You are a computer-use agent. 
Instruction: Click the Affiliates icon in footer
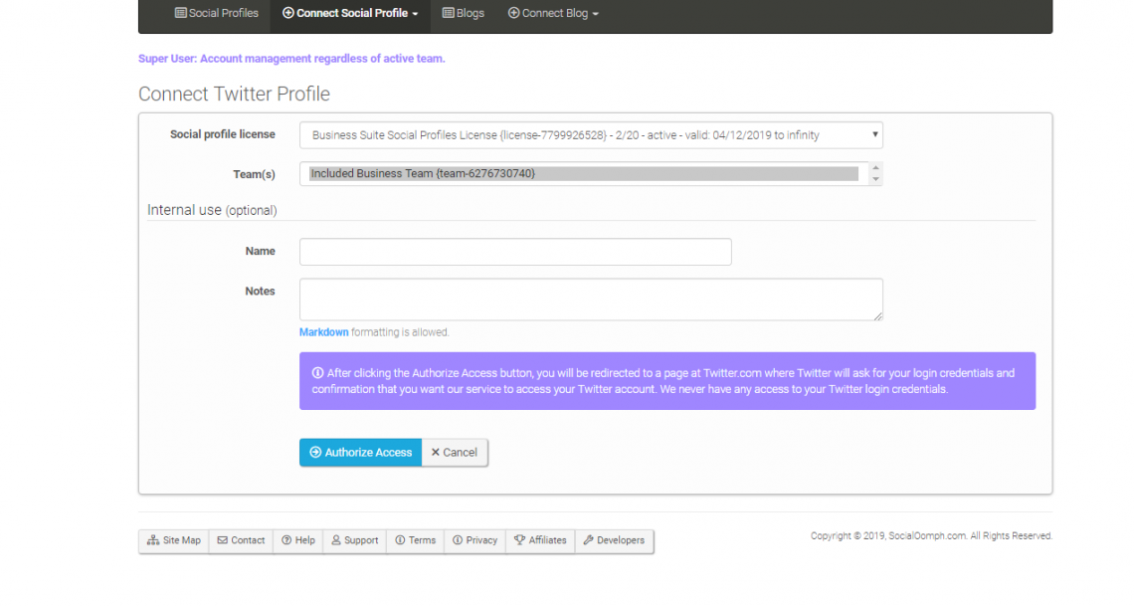click(x=519, y=540)
